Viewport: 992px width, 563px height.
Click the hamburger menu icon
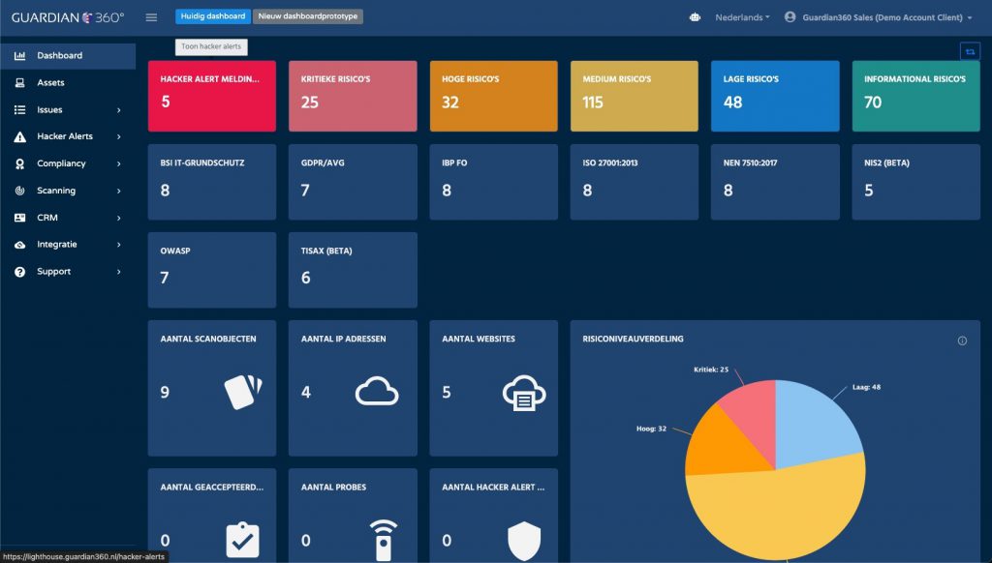pyautogui.click(x=151, y=17)
